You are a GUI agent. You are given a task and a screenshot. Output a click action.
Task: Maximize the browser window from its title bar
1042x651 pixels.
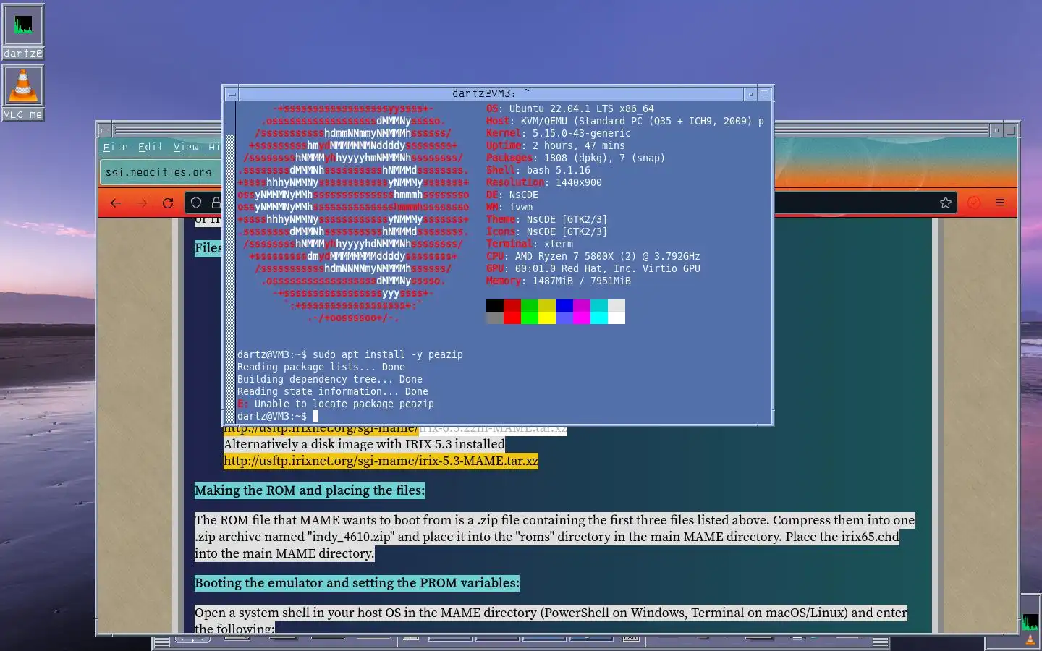[x=1011, y=131]
